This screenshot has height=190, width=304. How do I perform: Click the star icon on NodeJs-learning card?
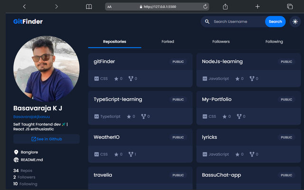237,79
